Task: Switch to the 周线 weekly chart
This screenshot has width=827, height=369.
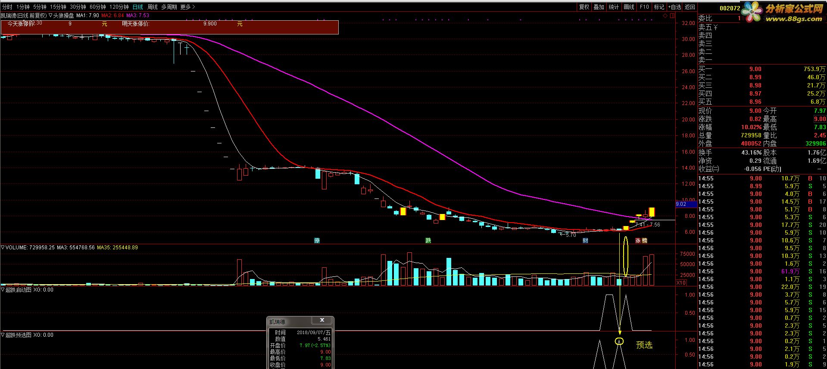Action: pyautogui.click(x=153, y=7)
